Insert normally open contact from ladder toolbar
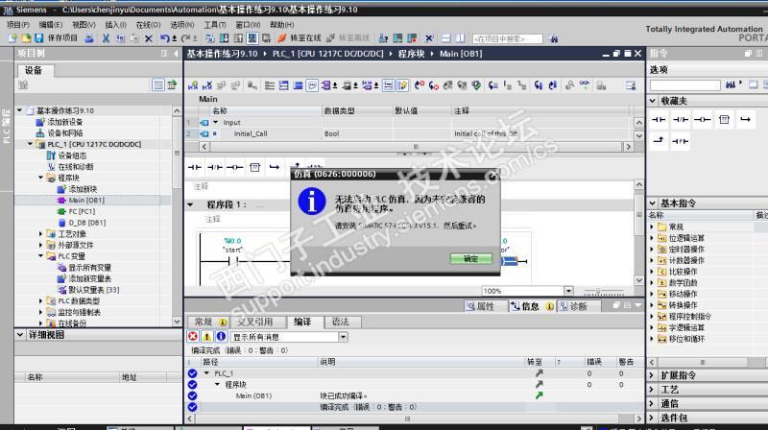Image resolution: width=768 pixels, height=430 pixels. point(195,168)
